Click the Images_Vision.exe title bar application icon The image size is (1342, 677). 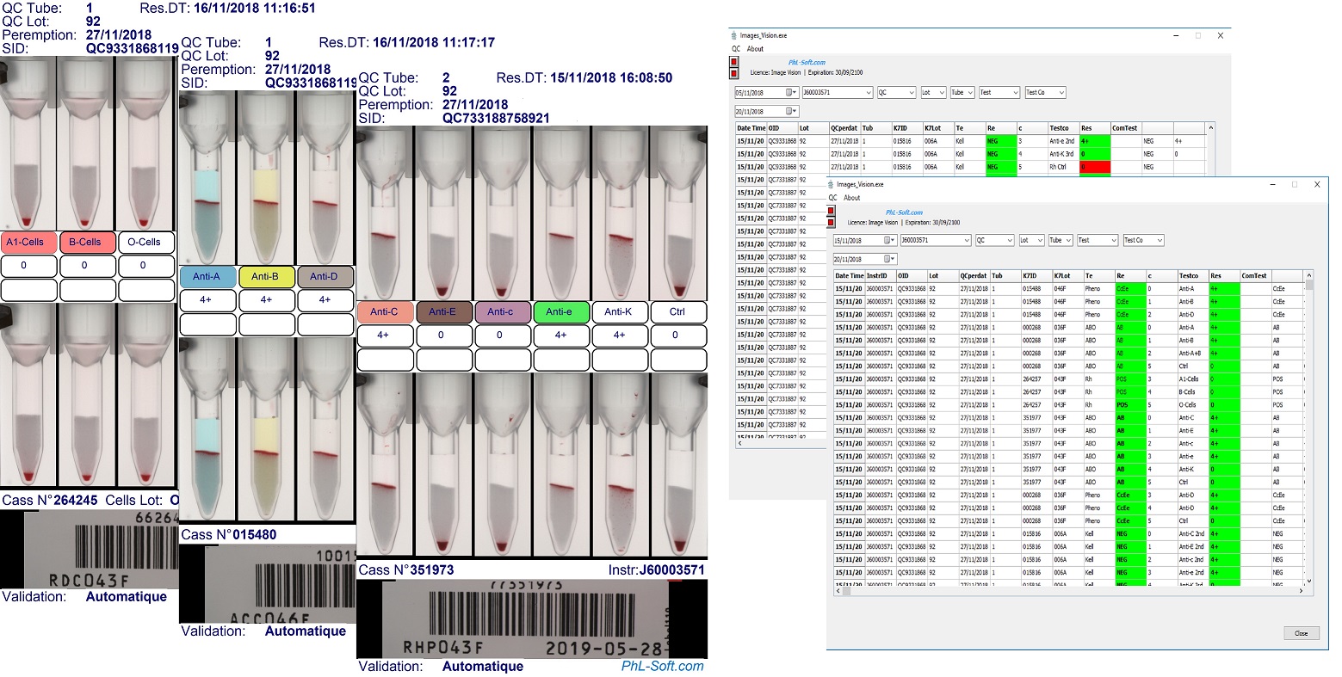point(830,185)
